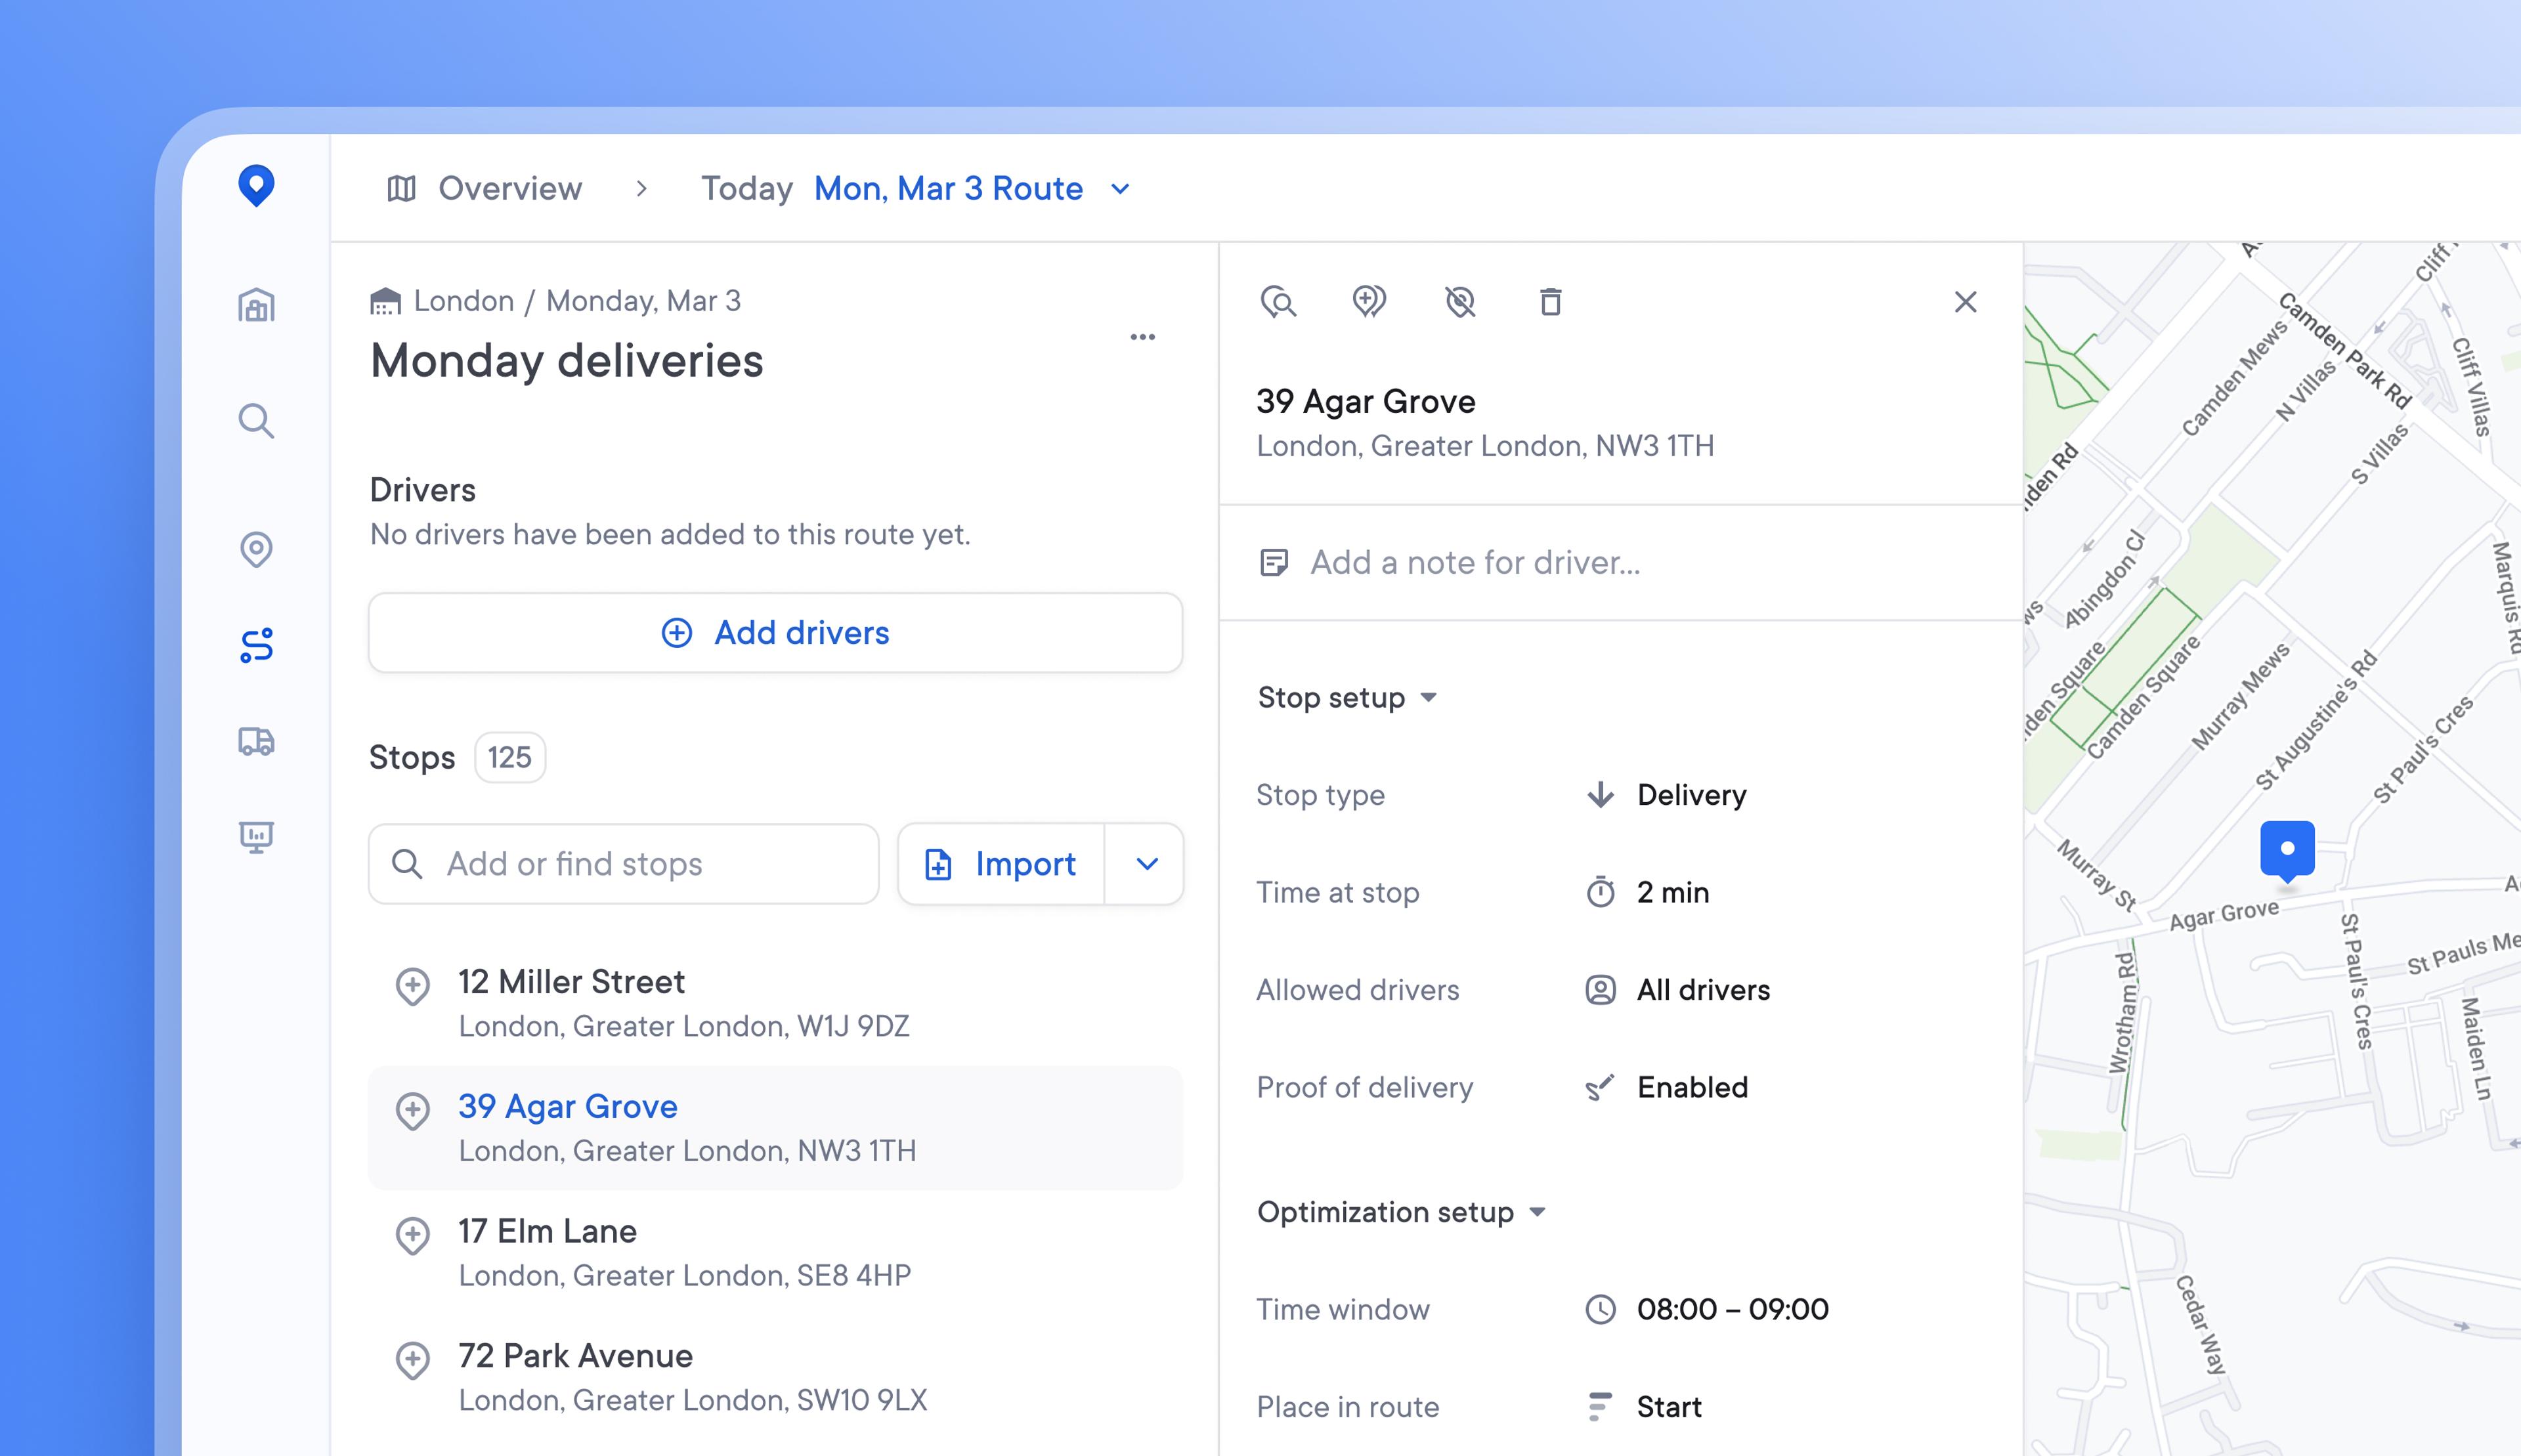This screenshot has height=1456, width=2521.
Task: Click the duplicate stop pin icon
Action: (x=1368, y=301)
